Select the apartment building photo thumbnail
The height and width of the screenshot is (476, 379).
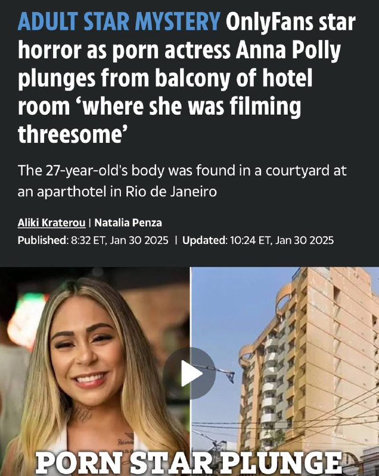pyautogui.click(x=285, y=371)
